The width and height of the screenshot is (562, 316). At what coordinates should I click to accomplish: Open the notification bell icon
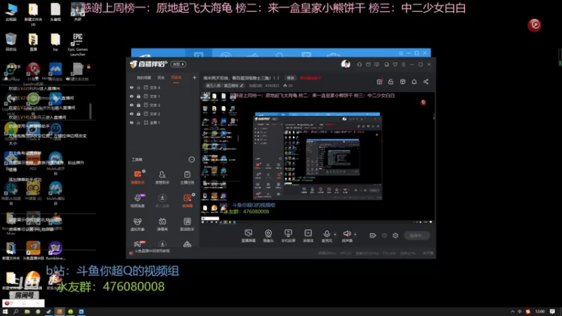(414, 81)
